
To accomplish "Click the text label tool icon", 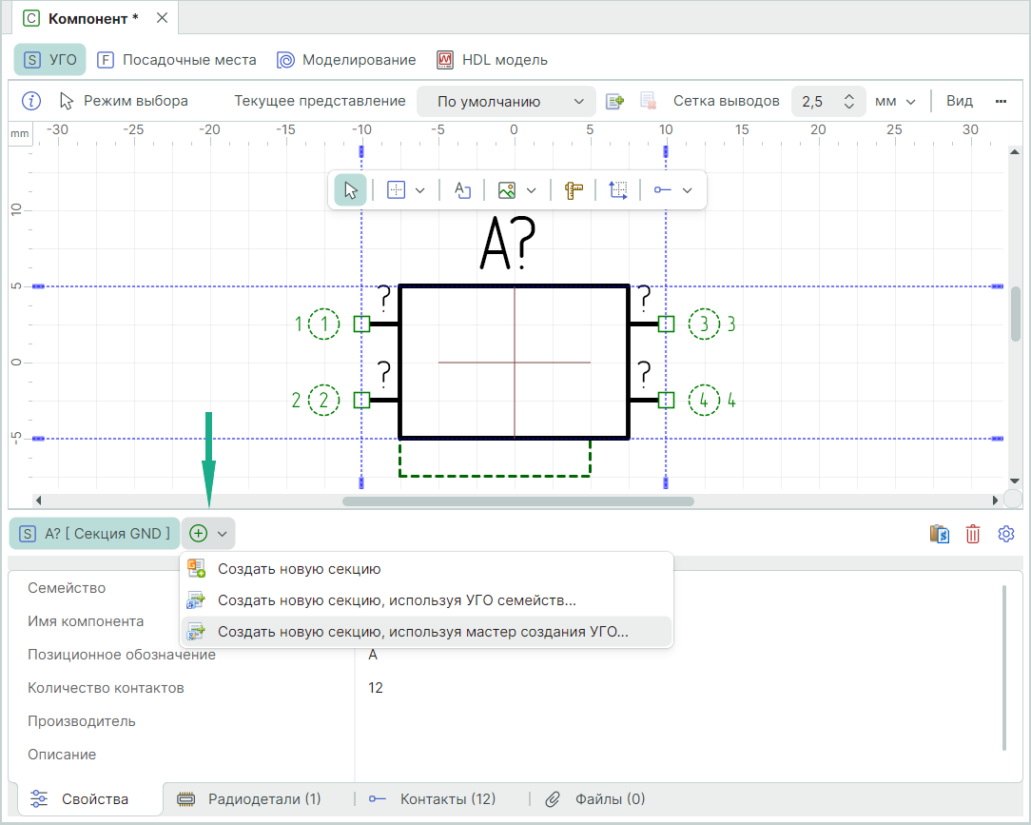I will tap(463, 190).
